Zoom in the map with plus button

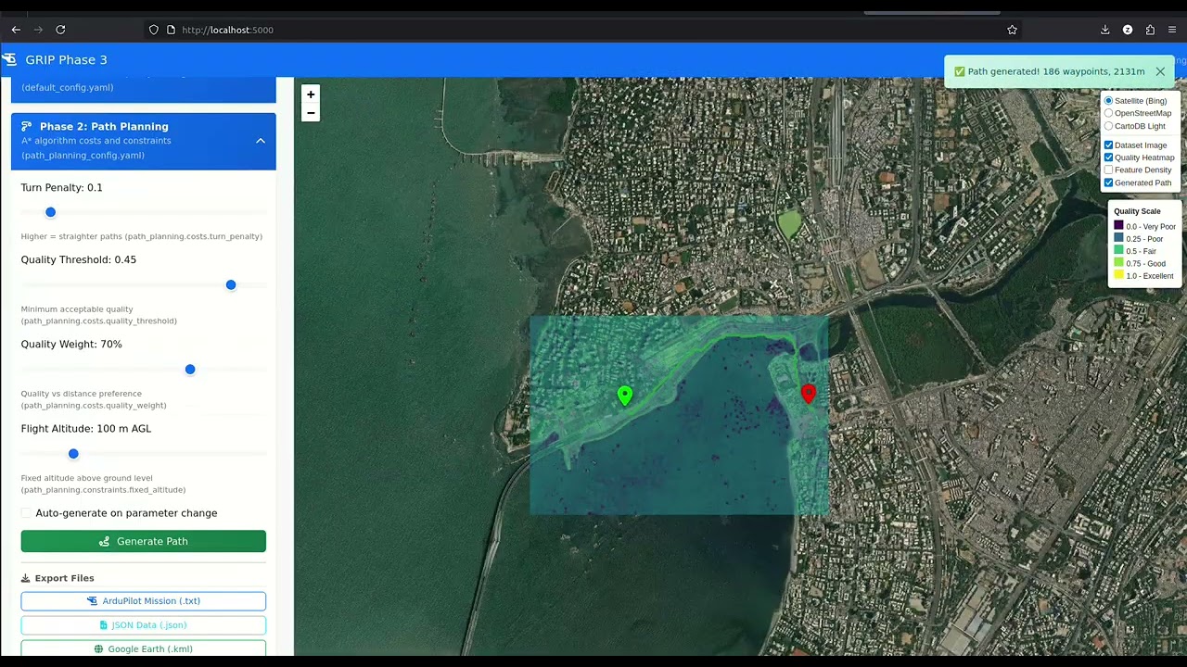pyautogui.click(x=311, y=94)
